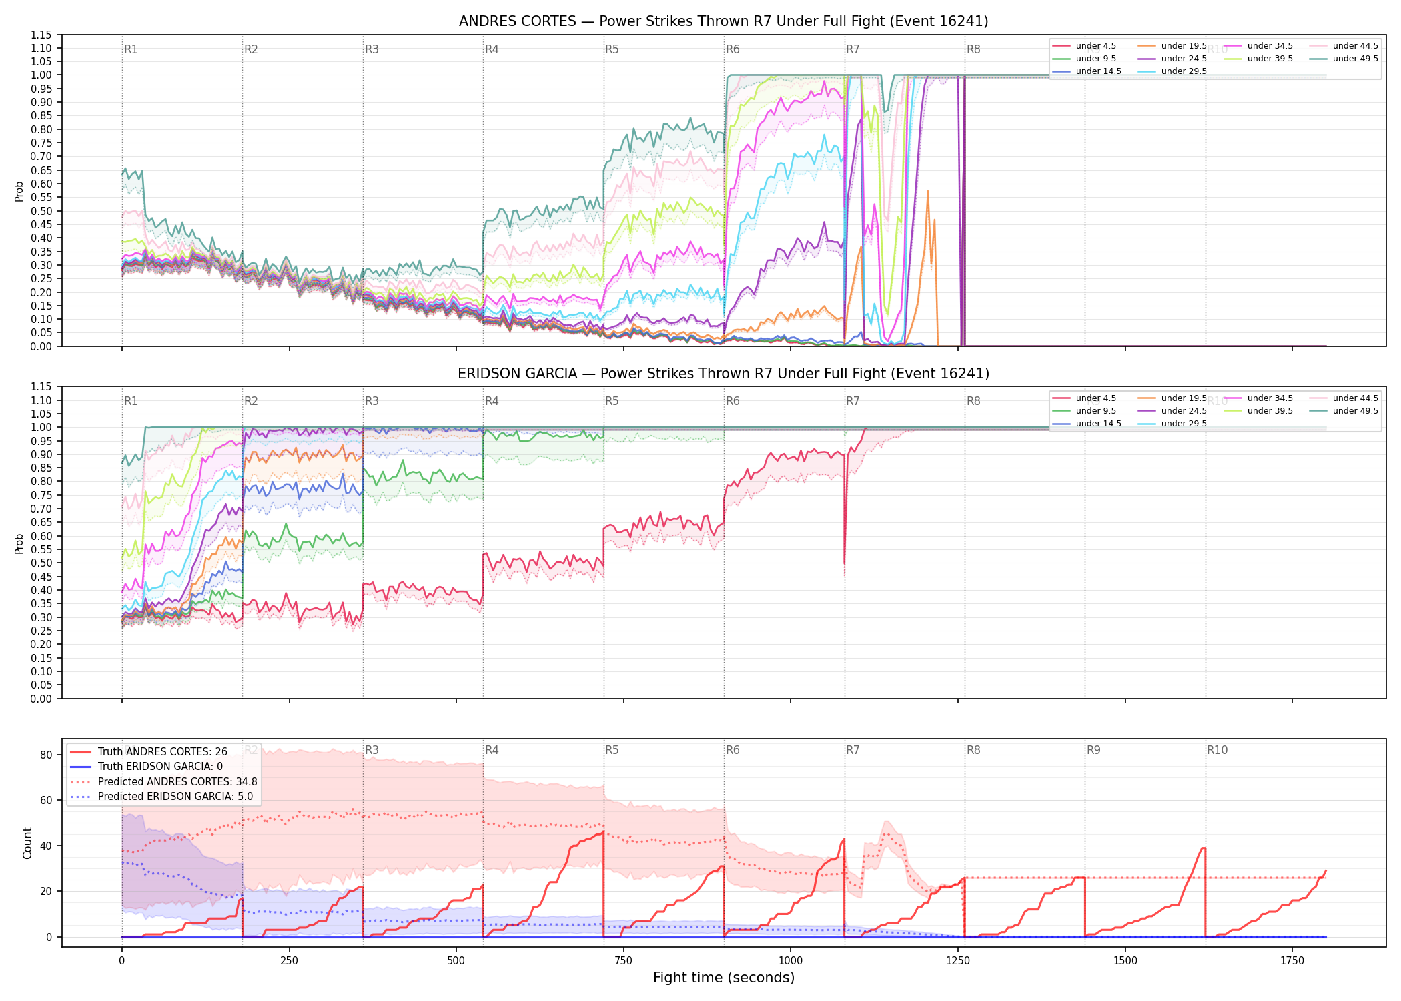This screenshot has height=1001, width=1401.
Task: Click the 'Predicted ANDRES CORTES: 34.8' legend entry
Action: [163, 782]
